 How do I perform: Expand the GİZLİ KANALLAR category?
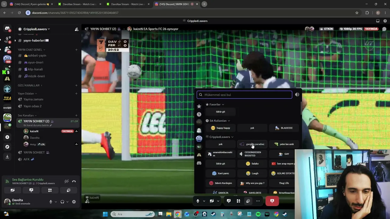pyautogui.click(x=30, y=85)
